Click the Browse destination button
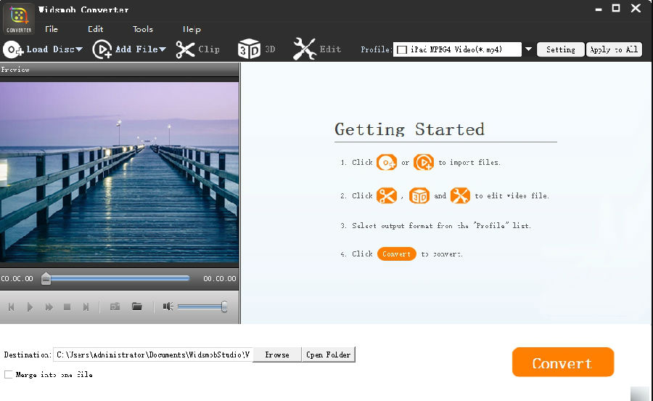This screenshot has width=653, height=401. 277,355
